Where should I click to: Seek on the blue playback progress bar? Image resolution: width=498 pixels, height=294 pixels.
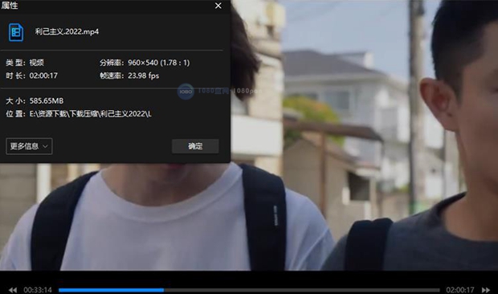coord(249,290)
